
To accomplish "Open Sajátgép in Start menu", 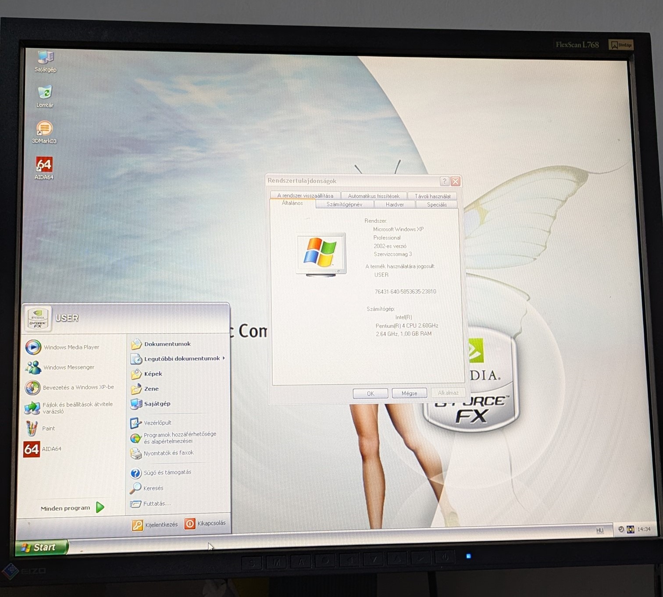I will (150, 404).
